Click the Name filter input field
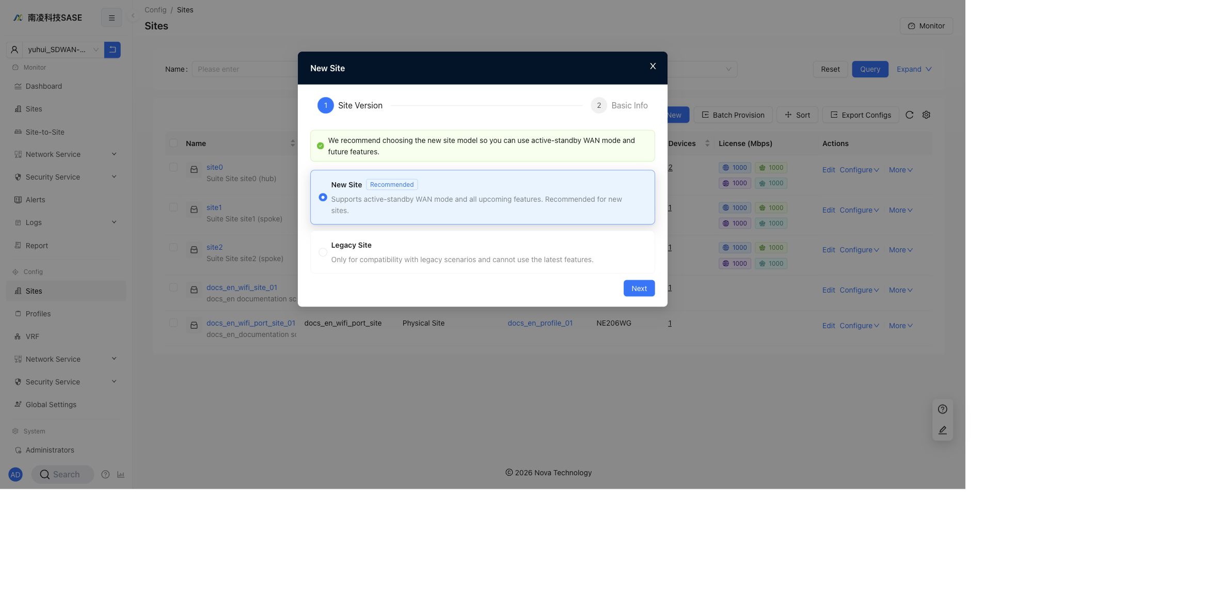The height and width of the screenshot is (611, 1207). point(245,69)
